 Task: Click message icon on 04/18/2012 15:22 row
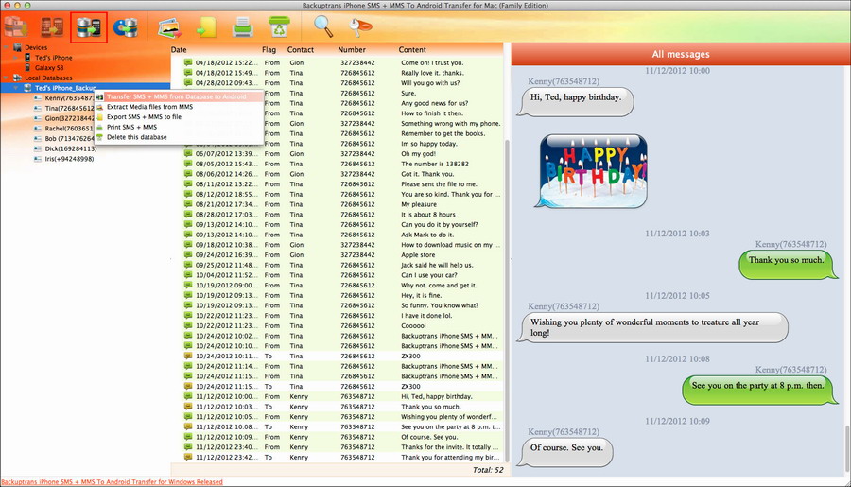[188, 63]
